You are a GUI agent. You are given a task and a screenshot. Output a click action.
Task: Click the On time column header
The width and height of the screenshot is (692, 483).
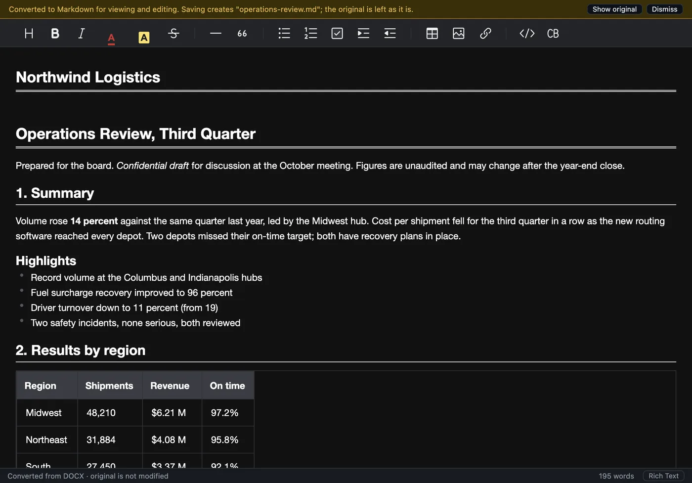point(228,386)
